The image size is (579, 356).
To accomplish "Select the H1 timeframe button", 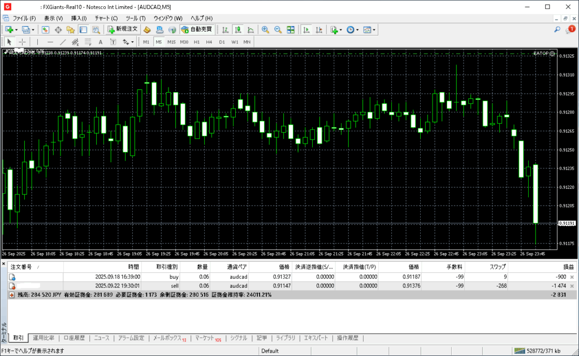I will 197,42.
